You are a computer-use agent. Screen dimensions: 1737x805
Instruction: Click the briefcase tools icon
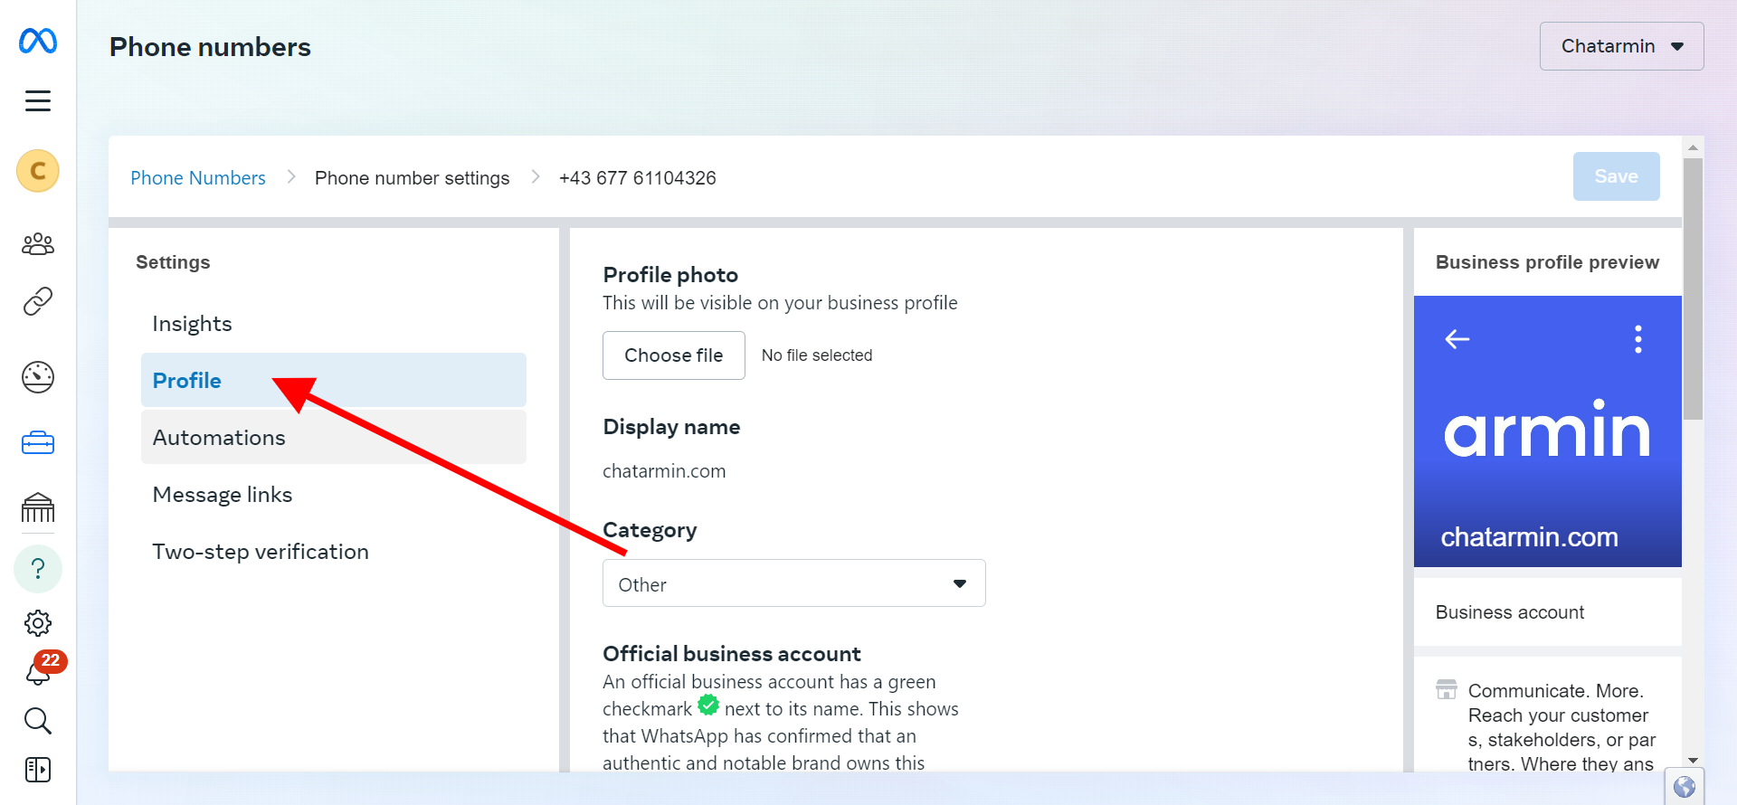click(38, 443)
